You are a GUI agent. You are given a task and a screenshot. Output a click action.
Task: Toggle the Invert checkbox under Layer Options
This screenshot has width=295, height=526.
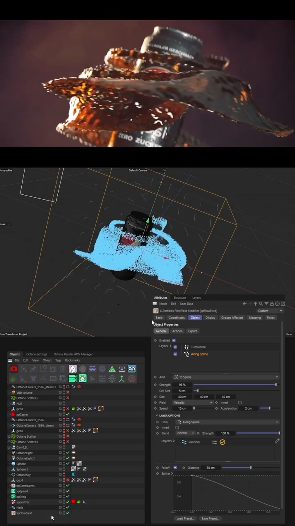[x=177, y=428]
